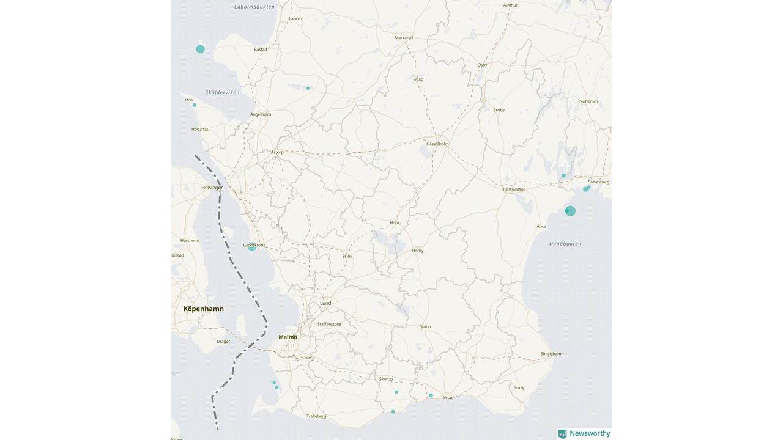This screenshot has width=783, height=440.
Task: Select the Lund label
Action: click(325, 303)
